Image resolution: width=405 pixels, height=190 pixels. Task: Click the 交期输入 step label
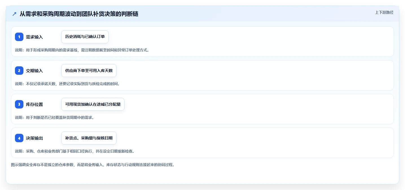[x=34, y=71]
